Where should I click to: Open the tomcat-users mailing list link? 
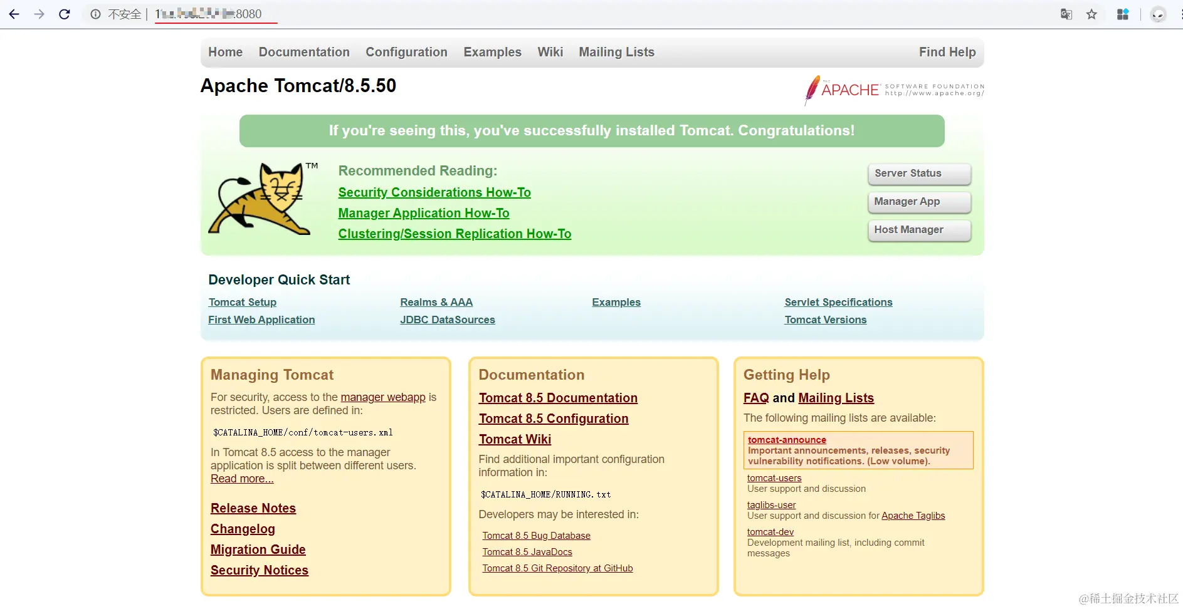coord(774,478)
